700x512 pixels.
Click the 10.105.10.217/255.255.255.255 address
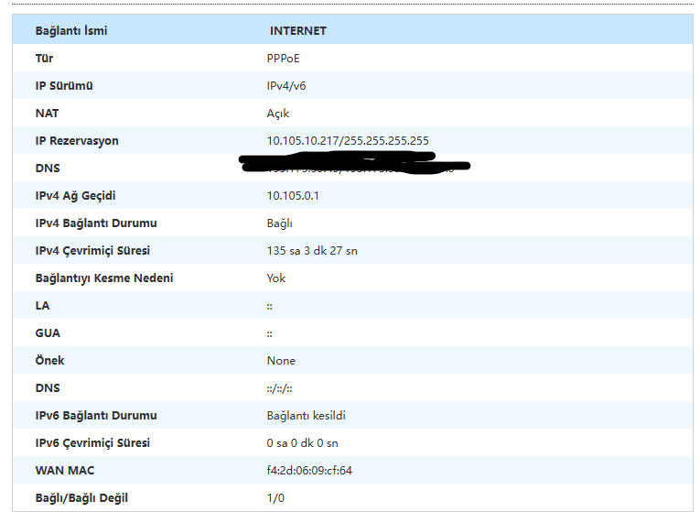click(348, 141)
